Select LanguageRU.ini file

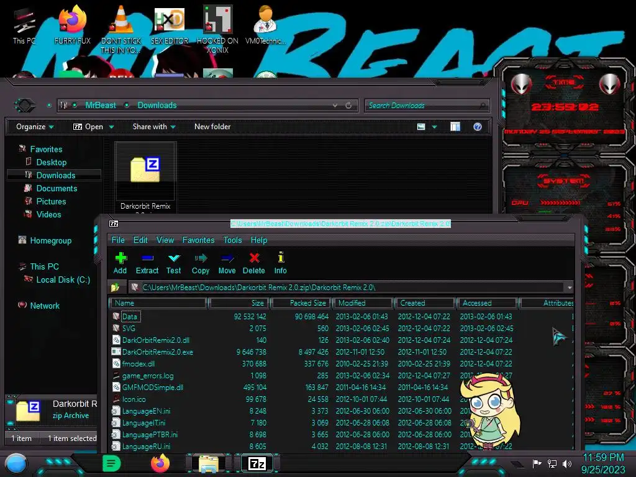point(146,446)
